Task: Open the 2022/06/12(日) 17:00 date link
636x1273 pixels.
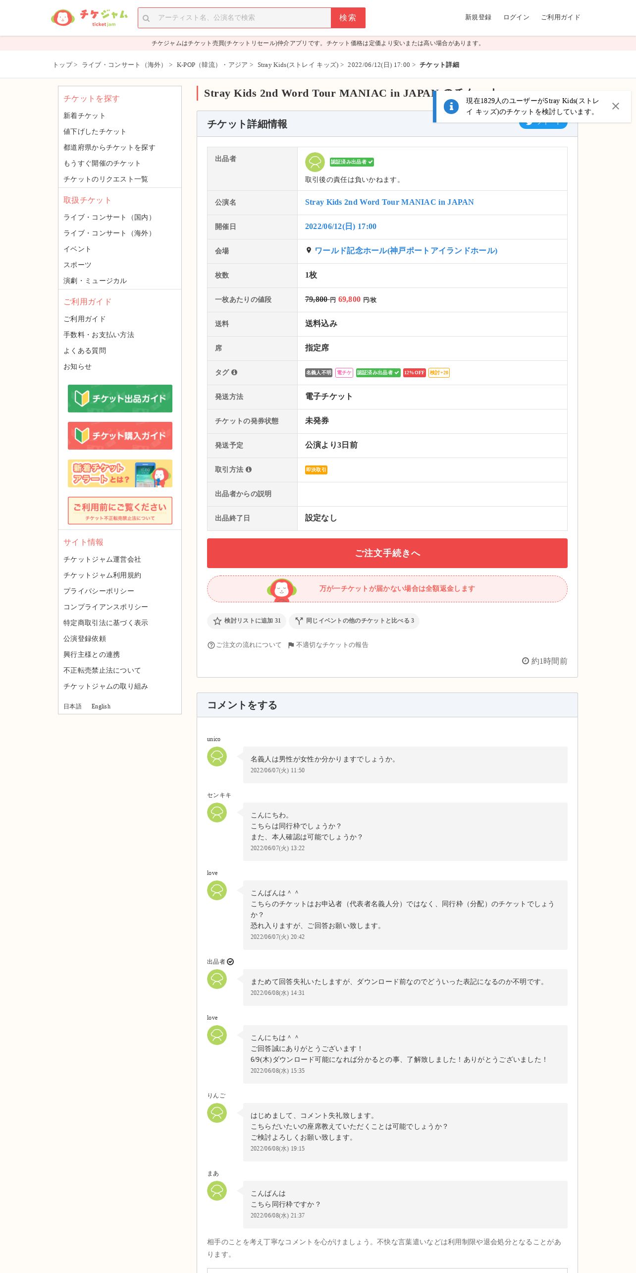Action: tap(341, 227)
